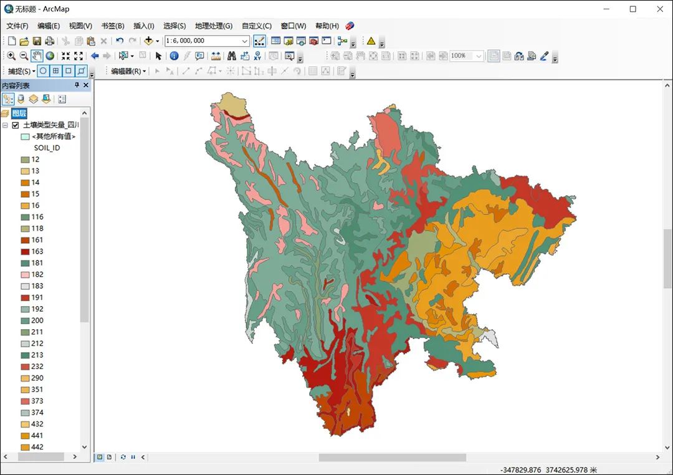Open HTML Popup tool
Screen dimensions: 673x475
pyautogui.click(x=199, y=56)
